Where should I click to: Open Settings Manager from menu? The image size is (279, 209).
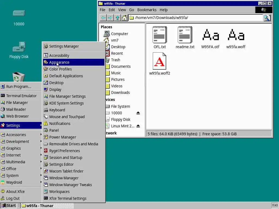[x=74, y=46]
